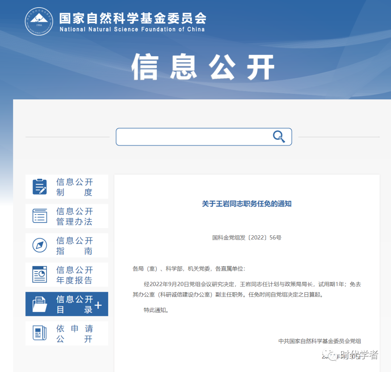Select the highlighted 信息公开目录 item
Screen dimensions: 391x372
pyautogui.click(x=67, y=304)
